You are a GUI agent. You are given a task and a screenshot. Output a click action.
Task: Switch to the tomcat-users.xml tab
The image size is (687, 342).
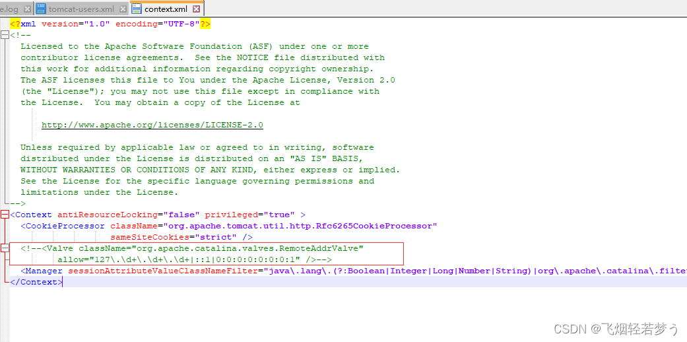click(81, 9)
